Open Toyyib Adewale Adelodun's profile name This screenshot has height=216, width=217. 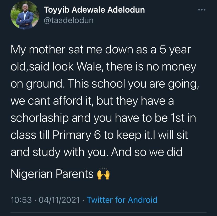[x=94, y=10]
